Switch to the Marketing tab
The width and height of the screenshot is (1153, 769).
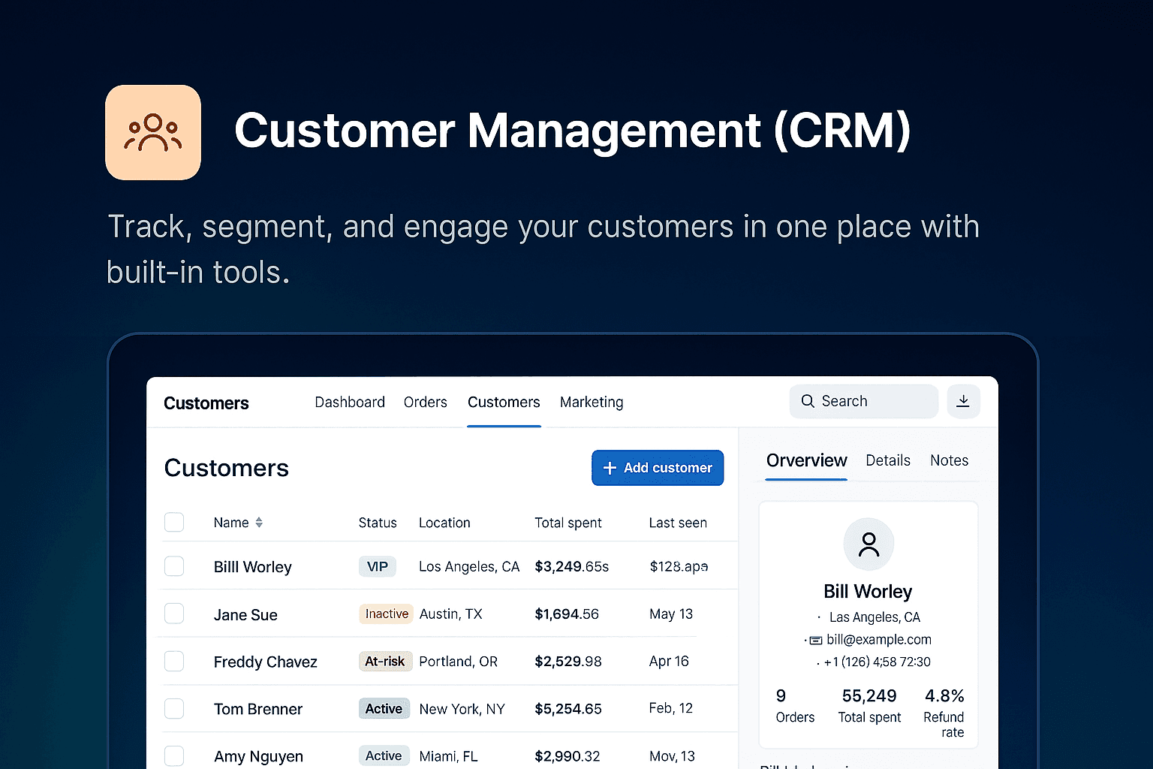[x=592, y=403]
